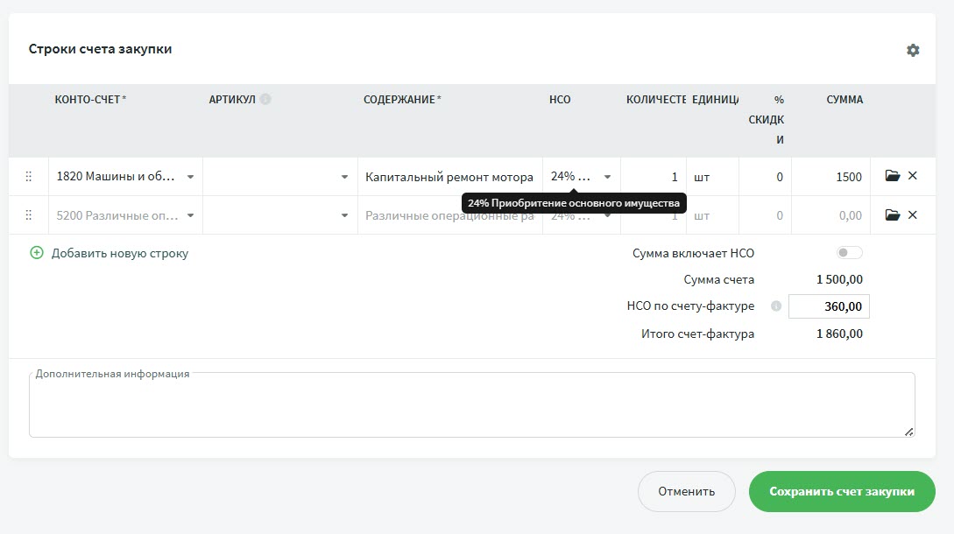954x534 pixels.
Task: Focus the Дополнительная информация text area
Action: [471, 407]
